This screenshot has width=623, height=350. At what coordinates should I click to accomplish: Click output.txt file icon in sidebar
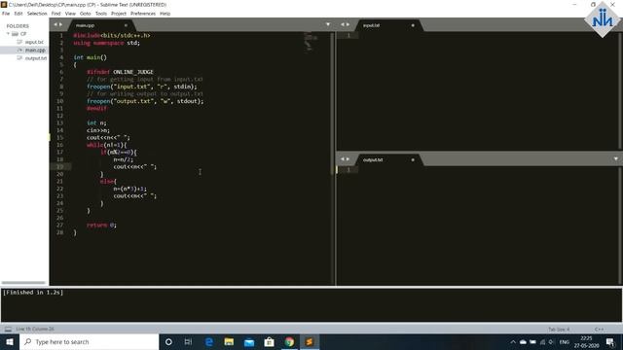tap(19, 58)
